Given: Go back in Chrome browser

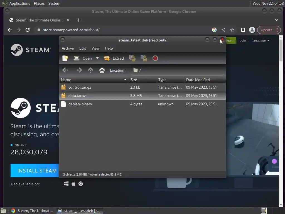Looking at the screenshot, I should pyautogui.click(x=10, y=30).
